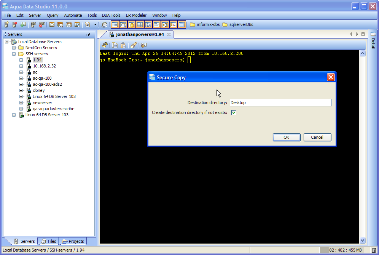Toggle the list form view button
Screen dimensions: 379x255
pos(157,24)
